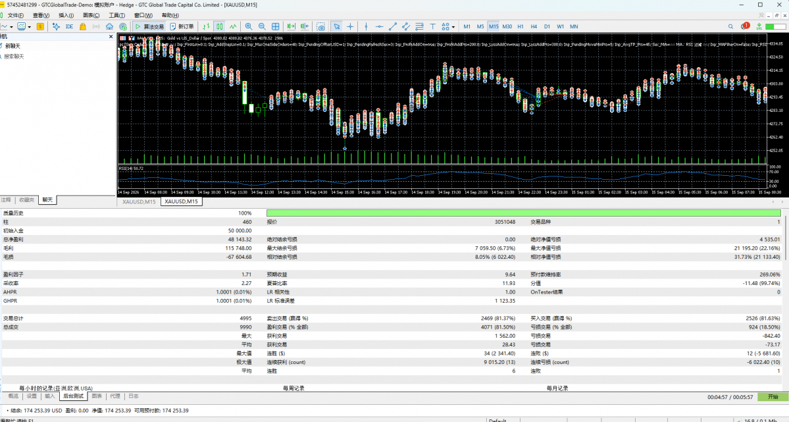Switch to the 概览 tester tab
The height and width of the screenshot is (422, 789).
tap(14, 396)
